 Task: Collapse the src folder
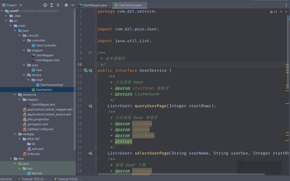(x=6, y=21)
